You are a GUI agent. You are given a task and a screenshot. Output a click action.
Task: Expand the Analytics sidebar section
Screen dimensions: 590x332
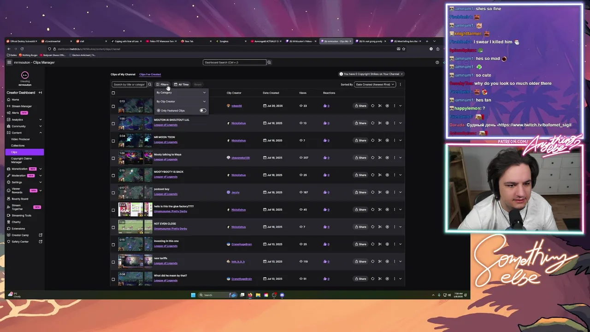[x=41, y=119]
